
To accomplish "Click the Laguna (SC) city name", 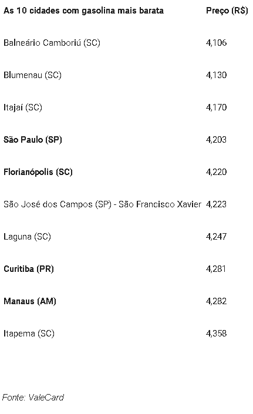I will 27,237.
